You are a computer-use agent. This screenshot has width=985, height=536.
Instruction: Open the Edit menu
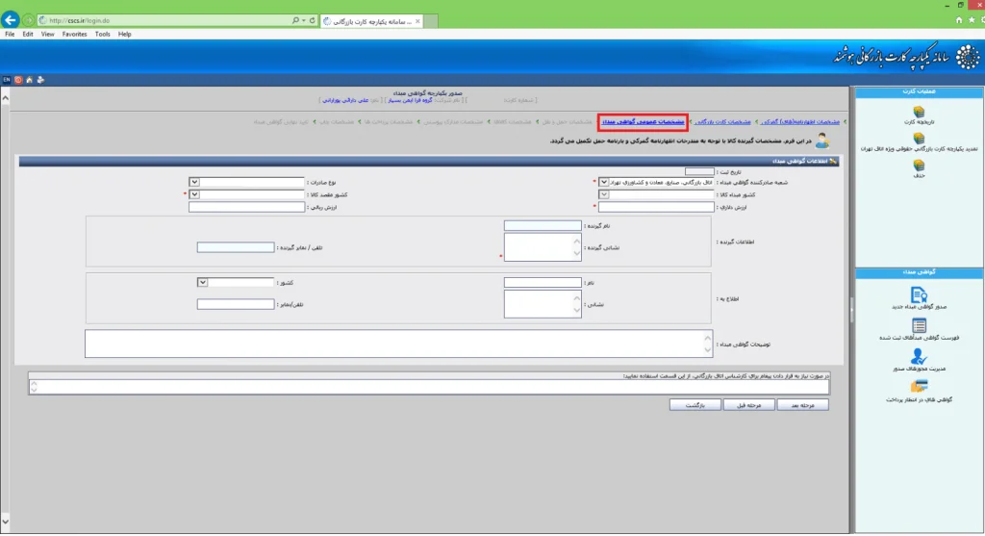coord(28,34)
